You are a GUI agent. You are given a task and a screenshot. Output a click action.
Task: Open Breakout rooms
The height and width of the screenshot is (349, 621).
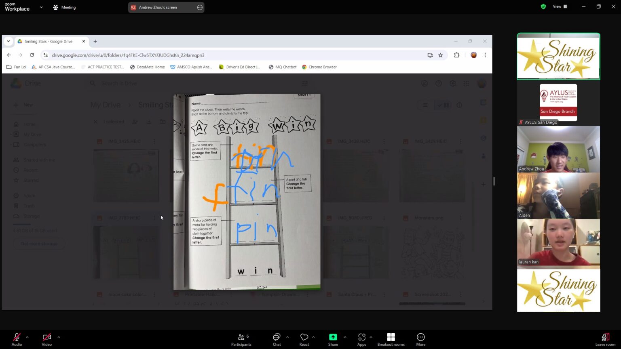(x=391, y=339)
